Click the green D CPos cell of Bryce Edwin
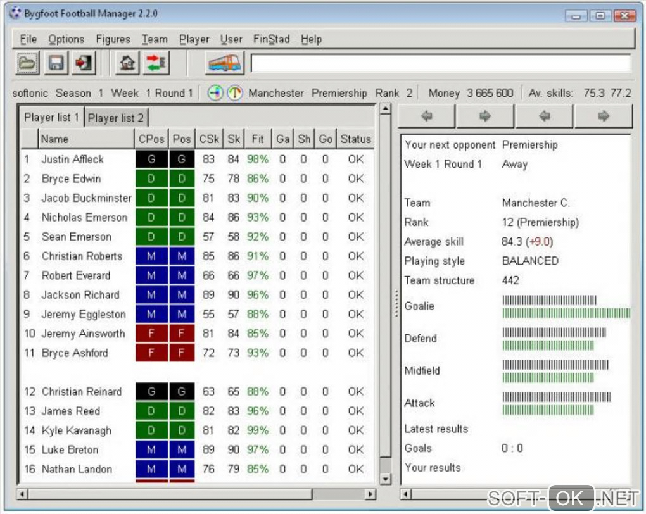The height and width of the screenshot is (514, 646). [151, 179]
